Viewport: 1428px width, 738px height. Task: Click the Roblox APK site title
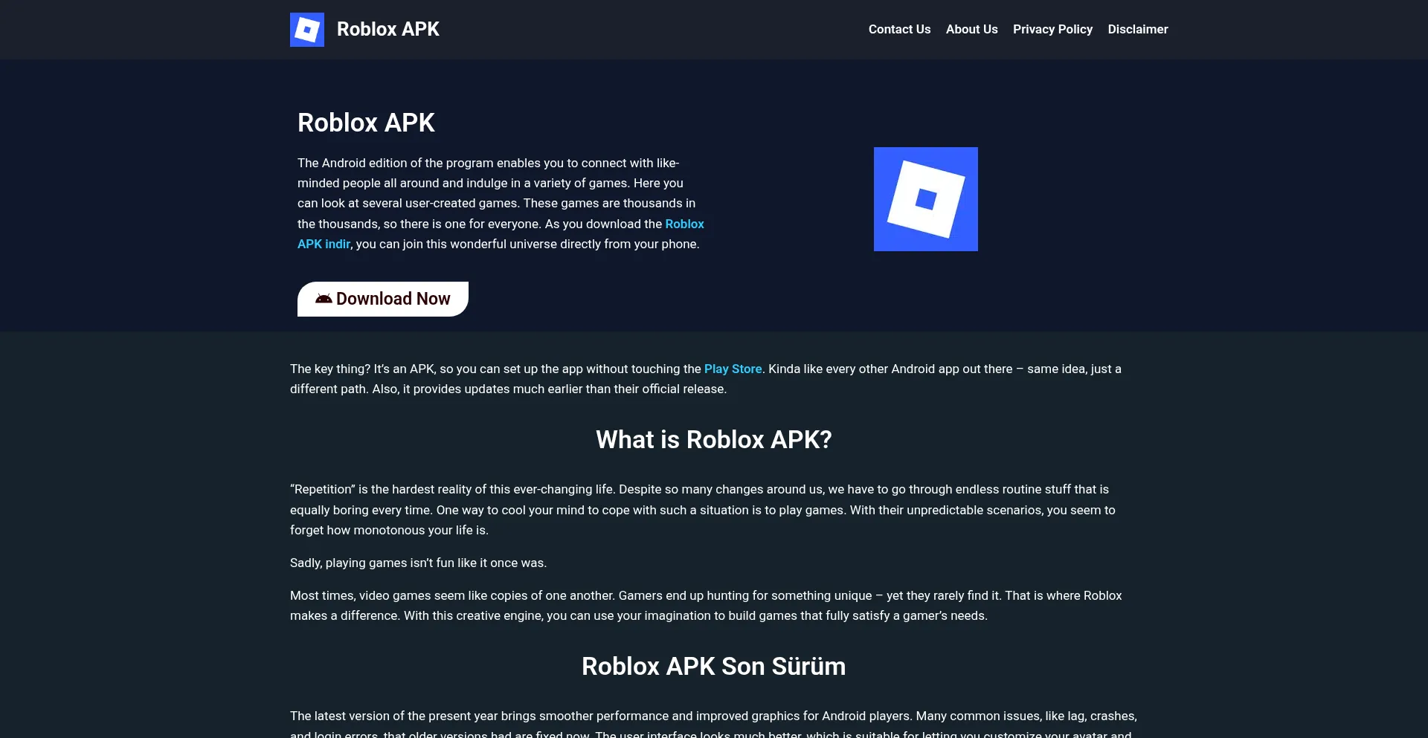[x=387, y=29]
